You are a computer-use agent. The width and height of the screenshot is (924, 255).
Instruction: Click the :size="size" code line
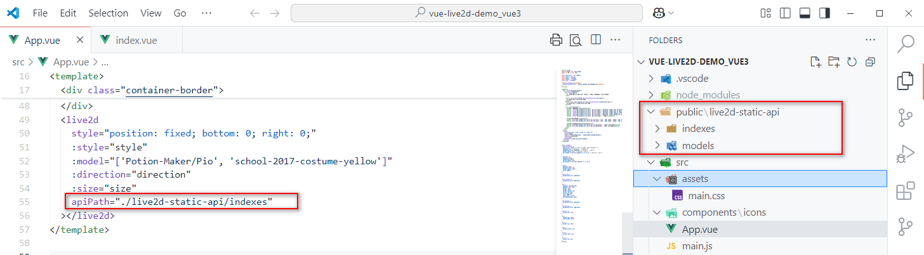tap(104, 188)
